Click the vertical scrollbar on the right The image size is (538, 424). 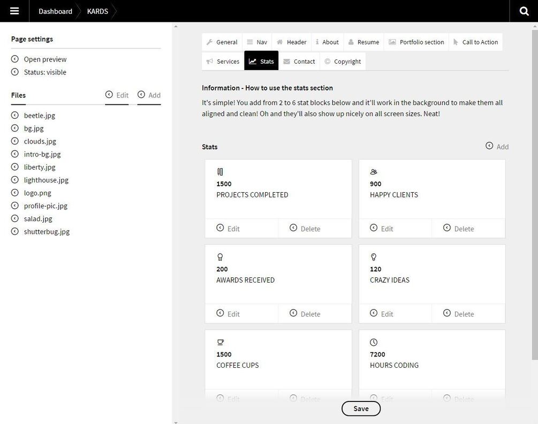(534, 193)
